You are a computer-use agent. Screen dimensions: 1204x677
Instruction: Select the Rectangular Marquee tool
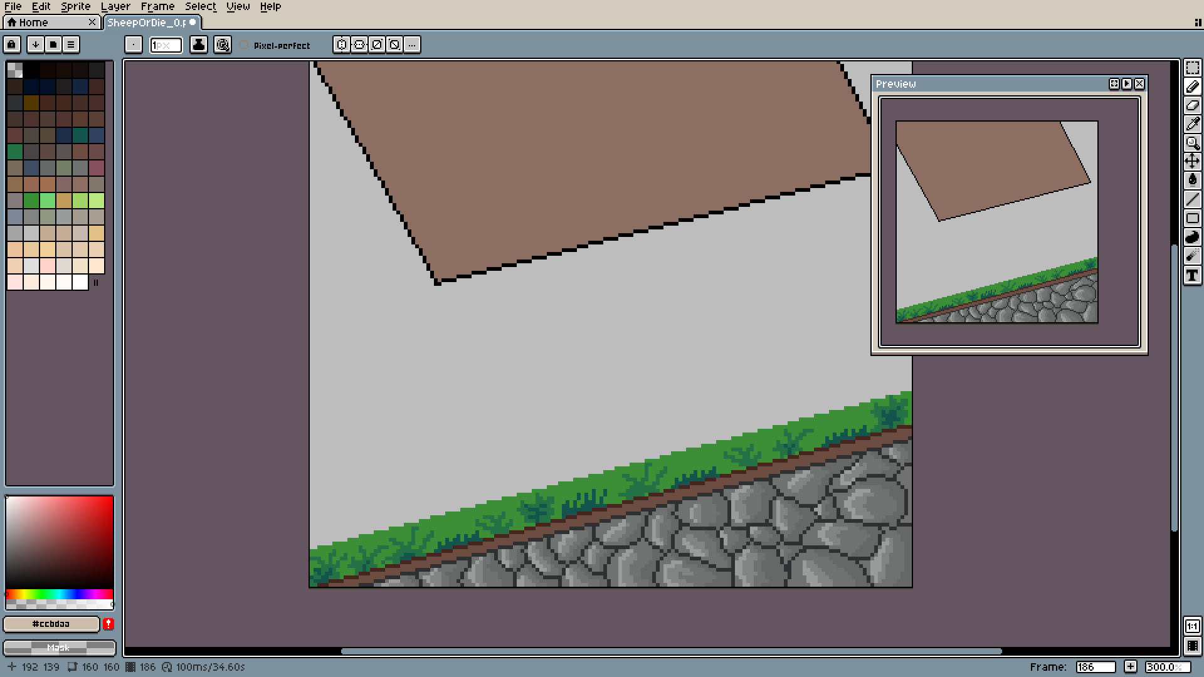(1192, 68)
